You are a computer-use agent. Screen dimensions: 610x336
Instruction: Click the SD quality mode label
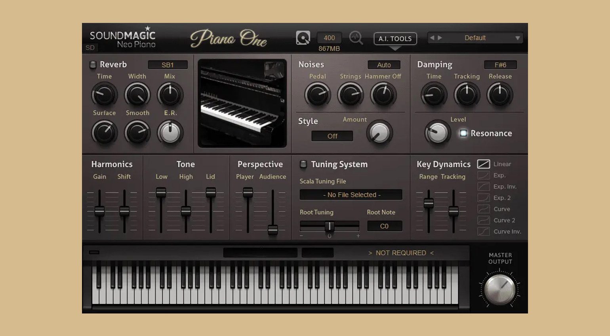point(90,48)
